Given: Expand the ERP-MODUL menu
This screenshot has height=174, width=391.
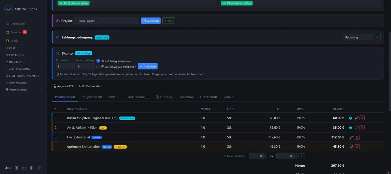Looking at the screenshot, I should pyautogui.click(x=23, y=55).
